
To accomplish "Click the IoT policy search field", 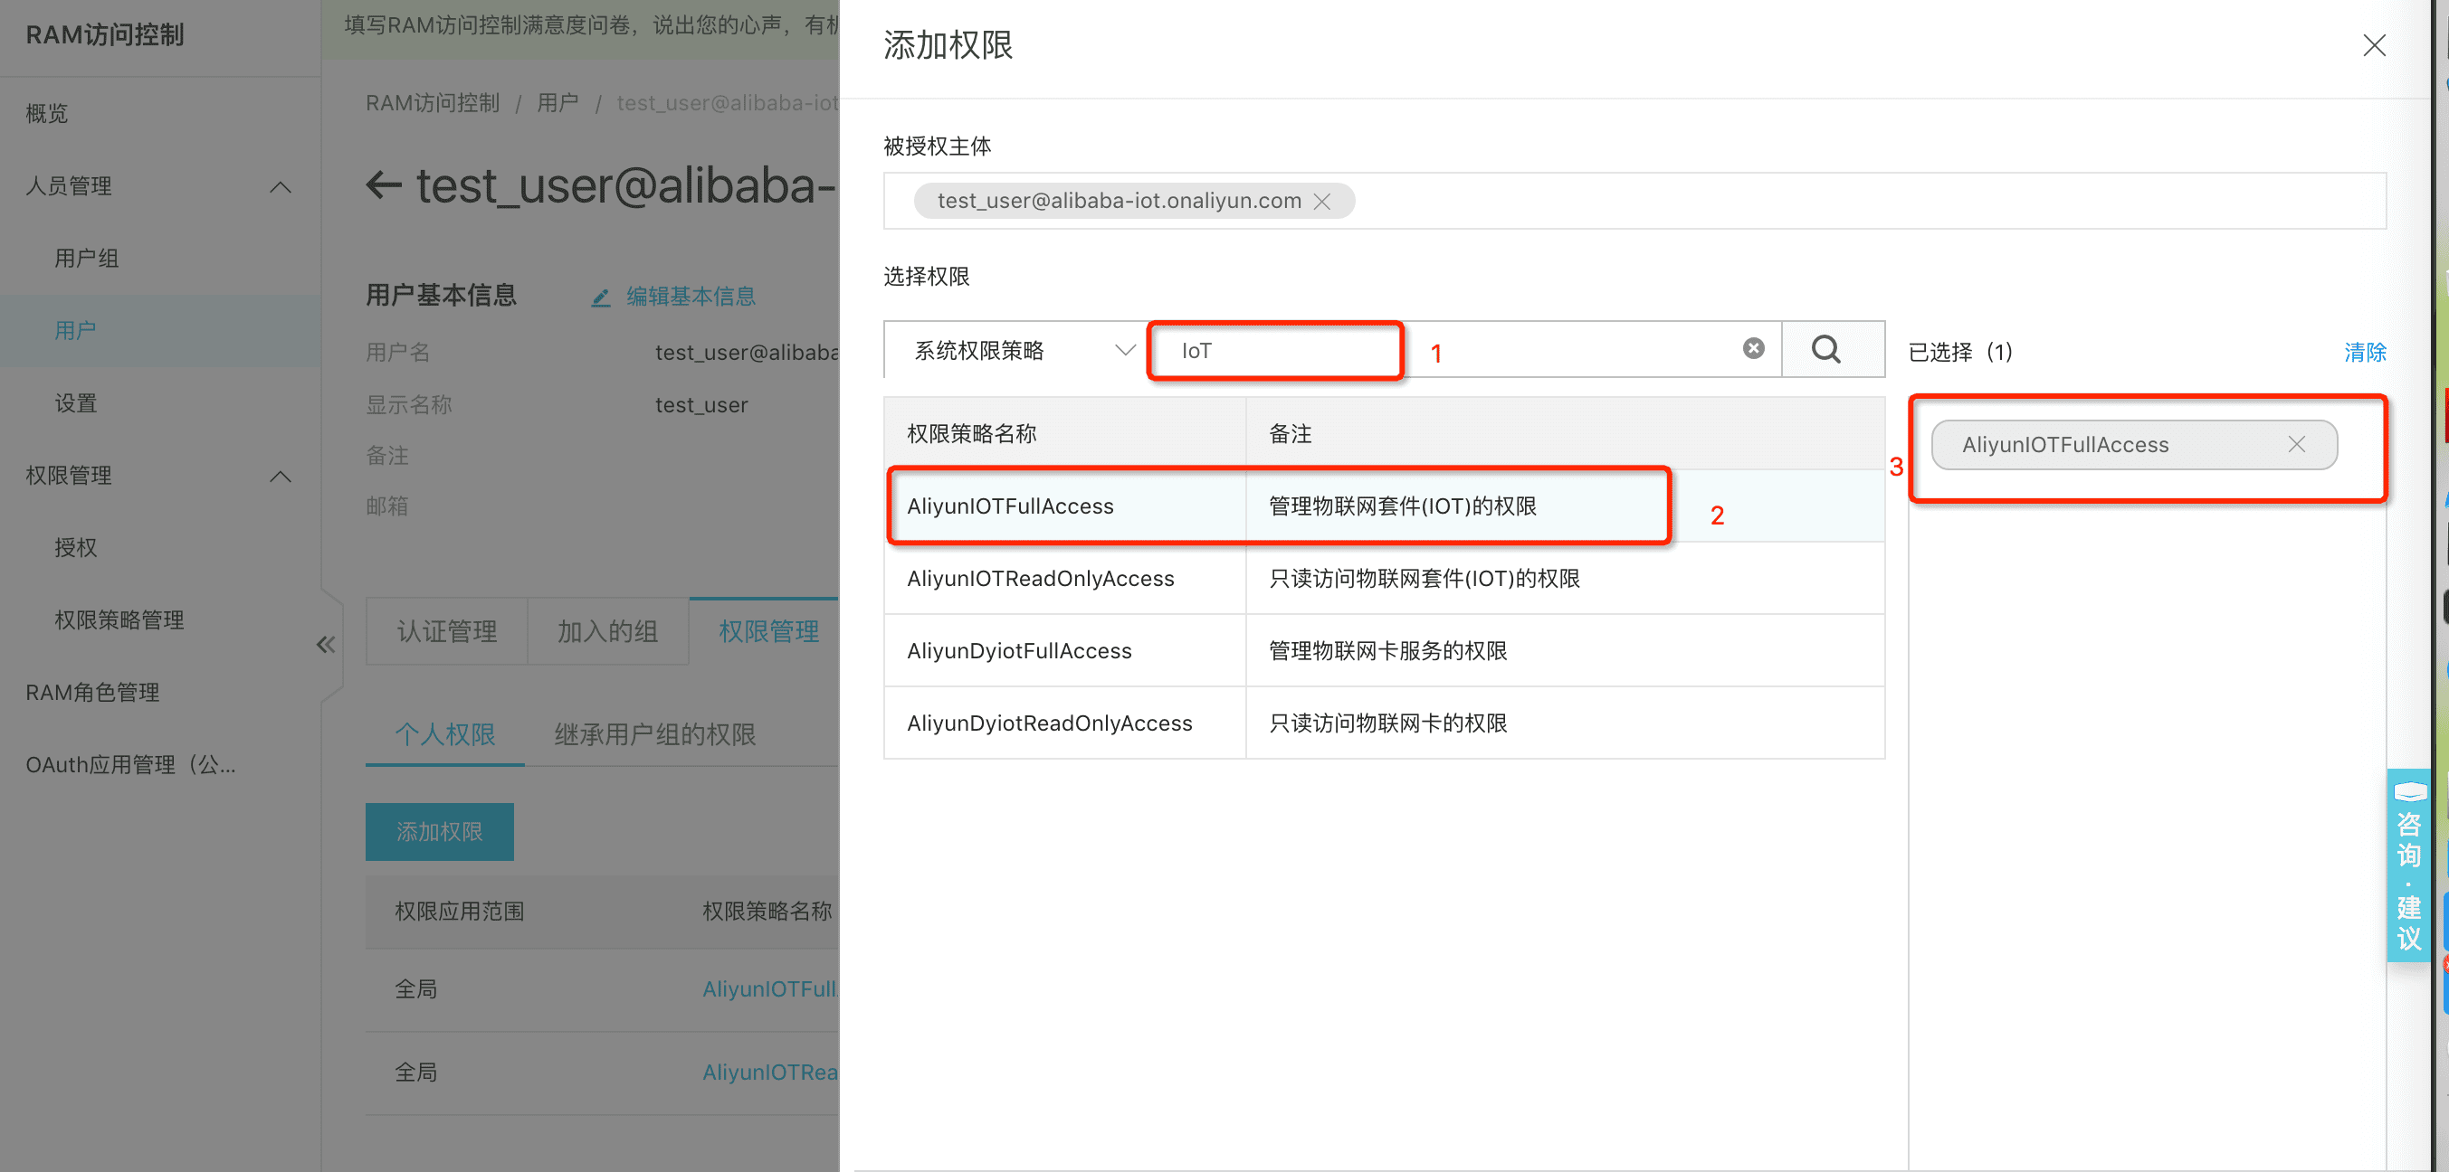I will pyautogui.click(x=1274, y=351).
